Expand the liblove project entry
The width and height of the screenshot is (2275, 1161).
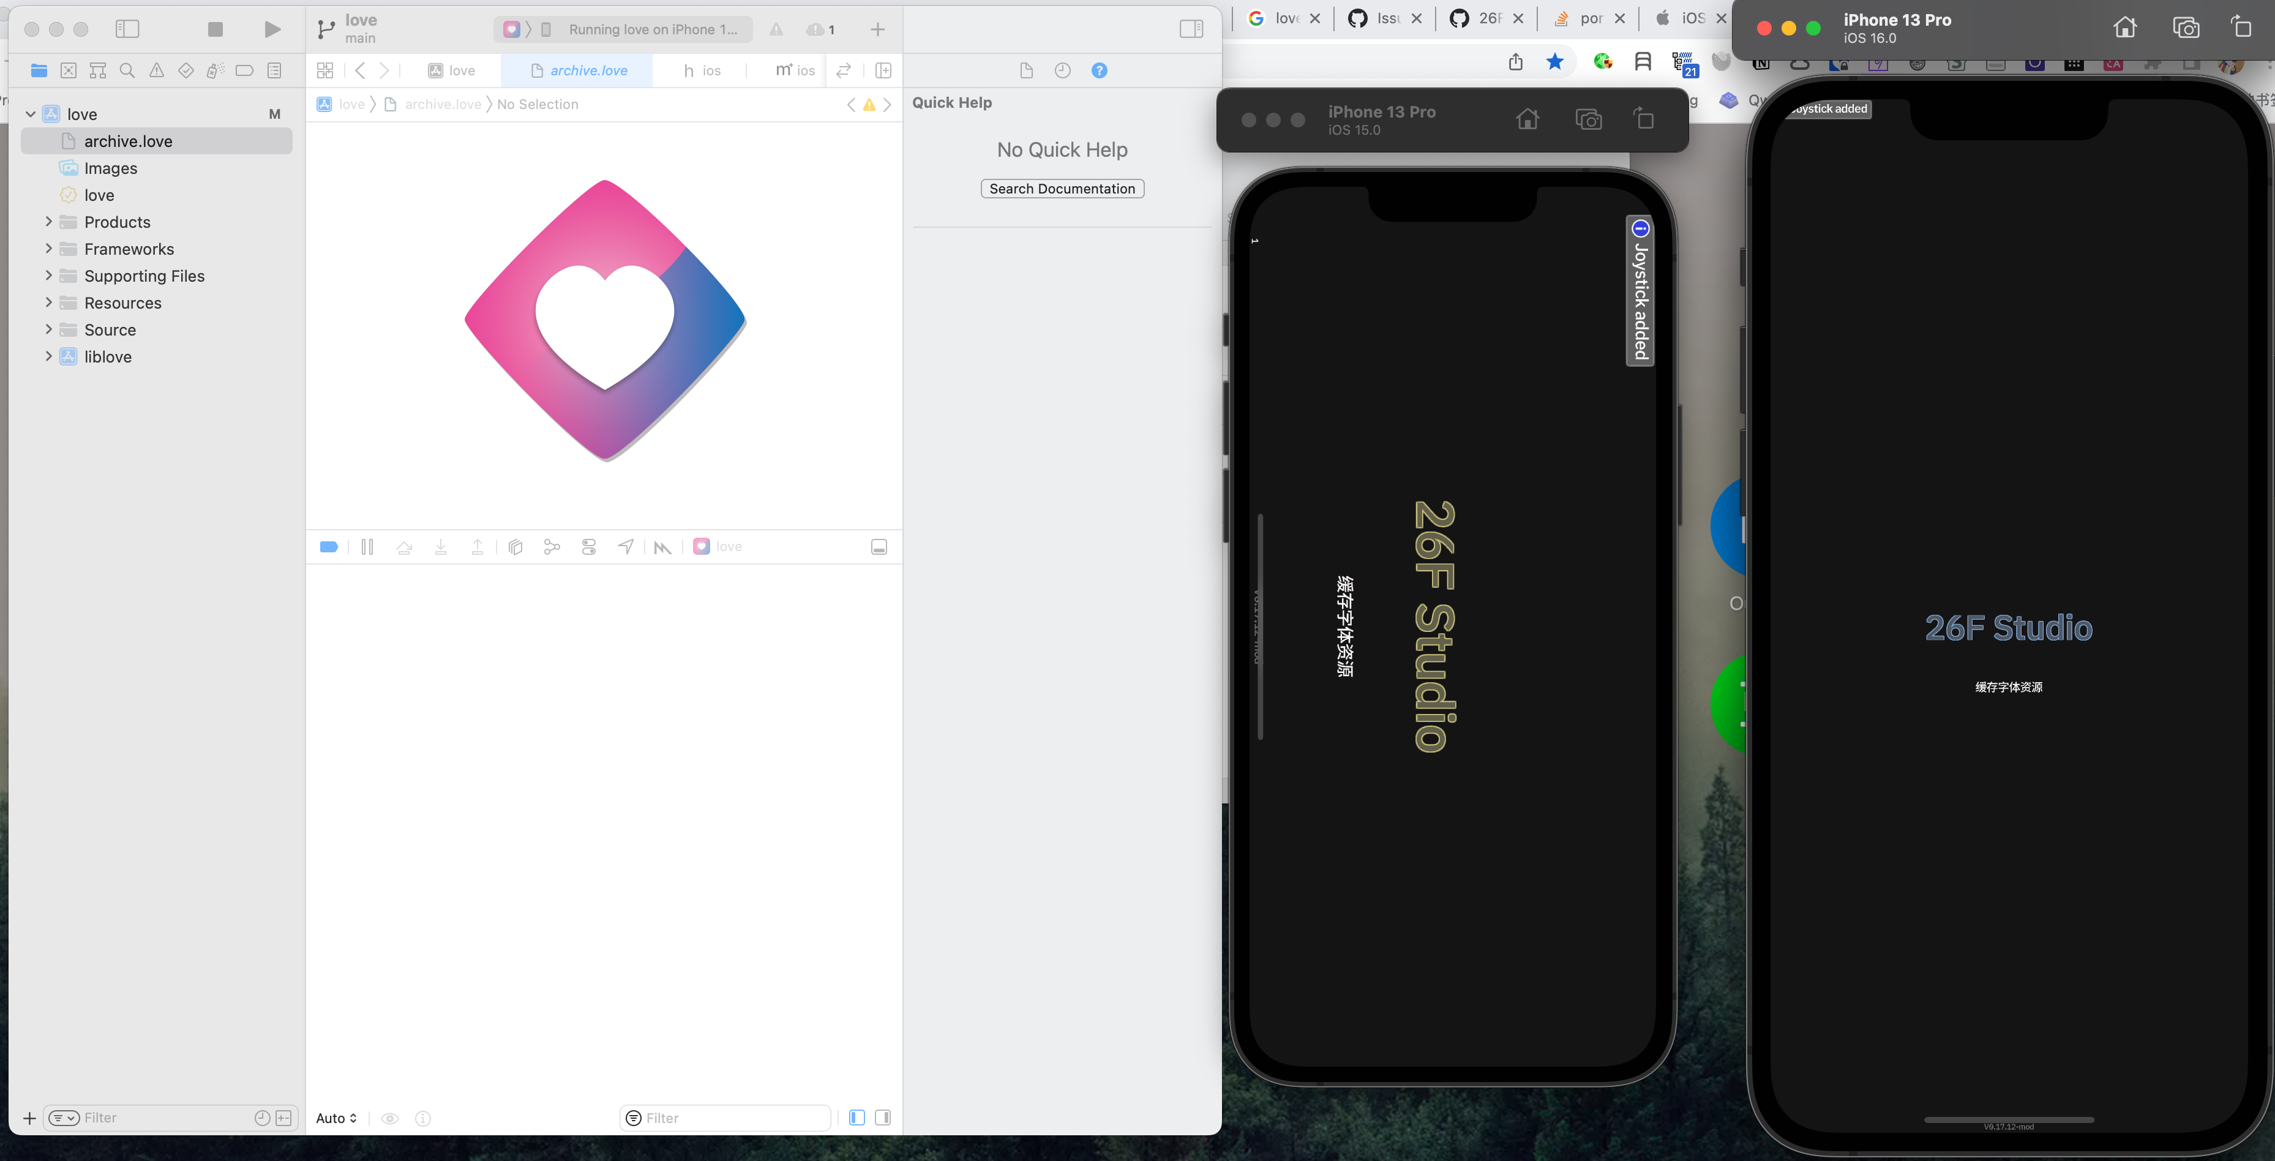tap(50, 356)
